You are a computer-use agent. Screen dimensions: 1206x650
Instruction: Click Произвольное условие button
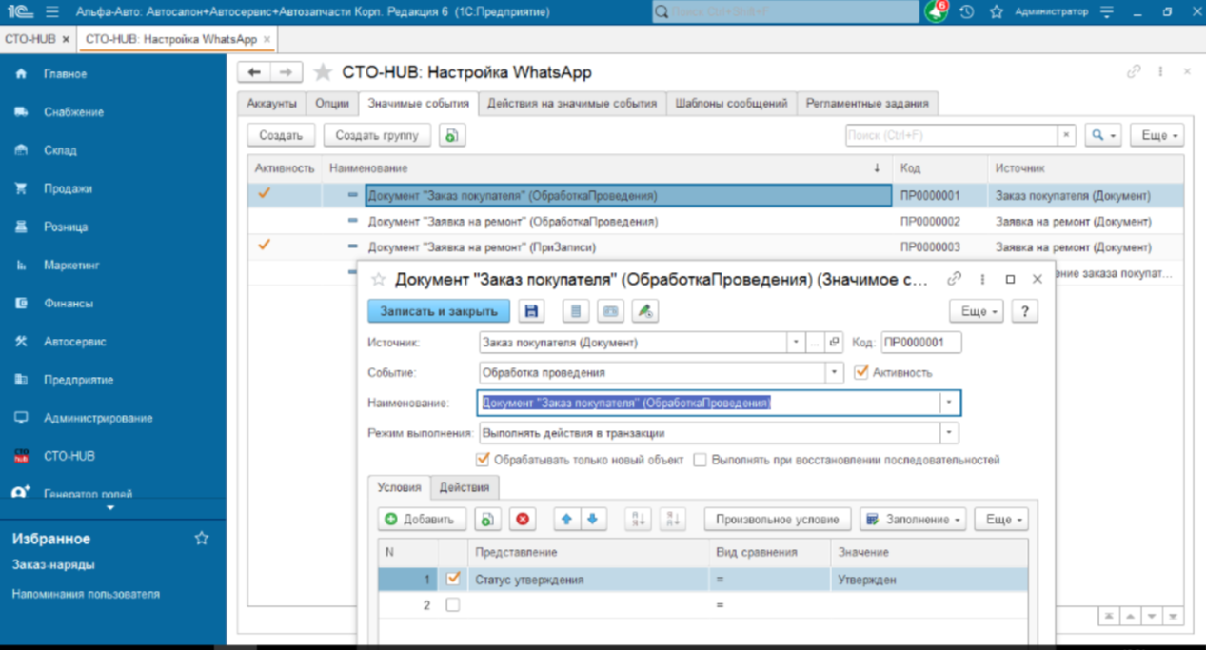click(778, 519)
